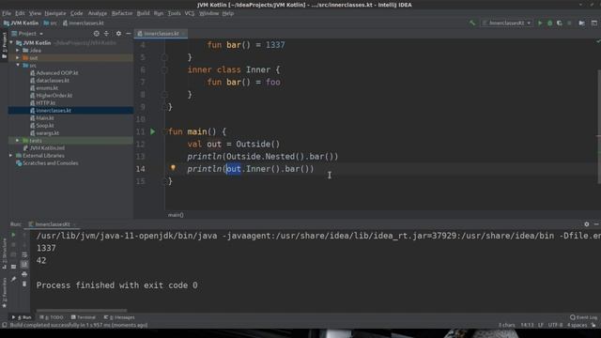Open the Navigate menu
Screen dimensions: 601x338
coord(55,13)
